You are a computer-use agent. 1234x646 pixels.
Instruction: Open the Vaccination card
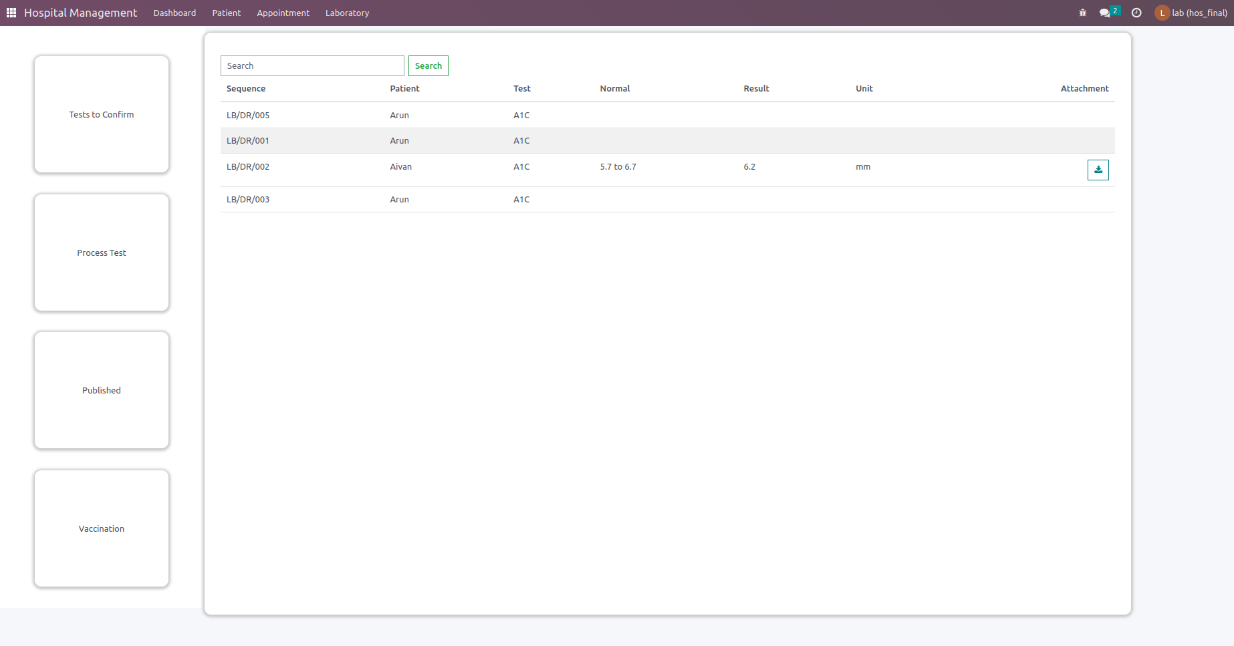click(102, 528)
